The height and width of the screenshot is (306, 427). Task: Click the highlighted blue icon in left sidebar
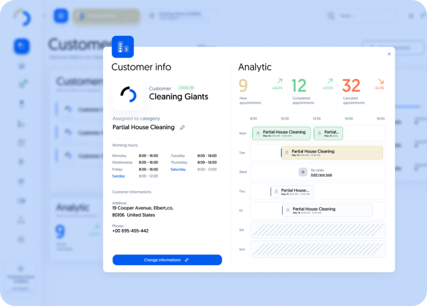pos(22,46)
